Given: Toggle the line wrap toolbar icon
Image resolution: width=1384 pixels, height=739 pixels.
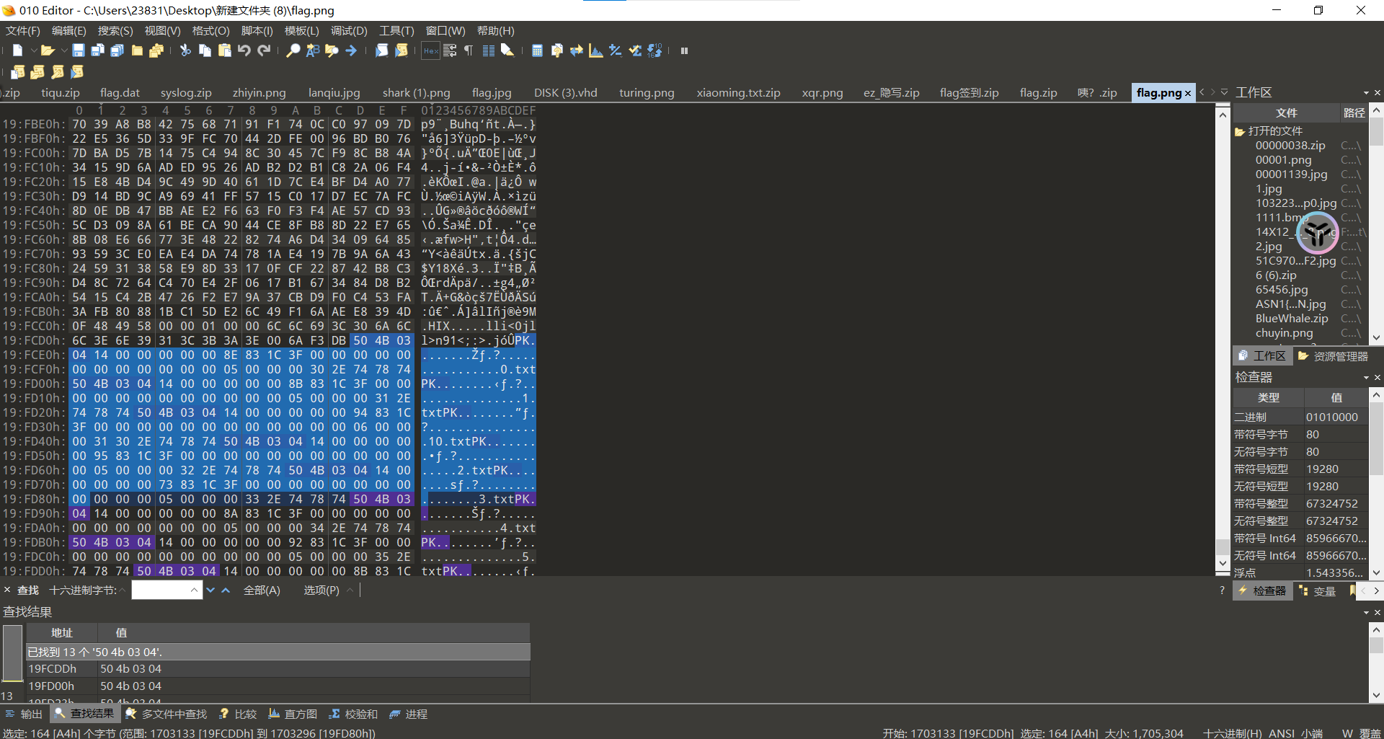Looking at the screenshot, I should (x=450, y=50).
